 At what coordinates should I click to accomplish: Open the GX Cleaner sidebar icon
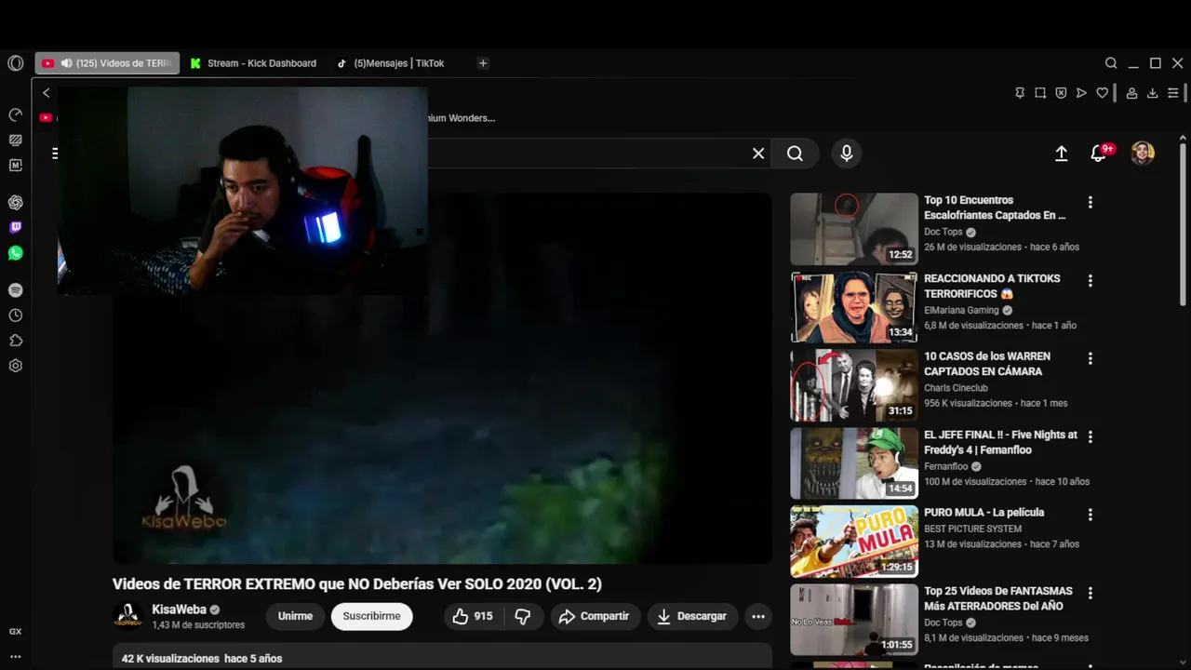coord(16,141)
